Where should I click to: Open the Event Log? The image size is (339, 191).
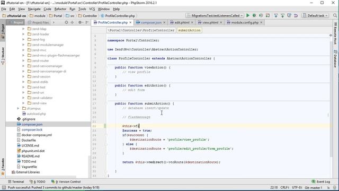321,181
